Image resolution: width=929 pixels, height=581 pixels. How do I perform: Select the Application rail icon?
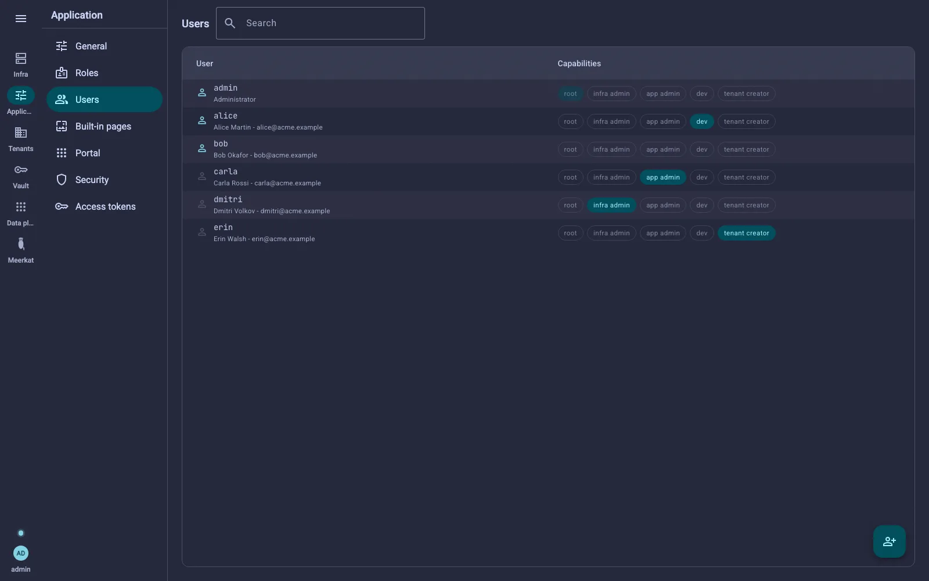tap(21, 95)
